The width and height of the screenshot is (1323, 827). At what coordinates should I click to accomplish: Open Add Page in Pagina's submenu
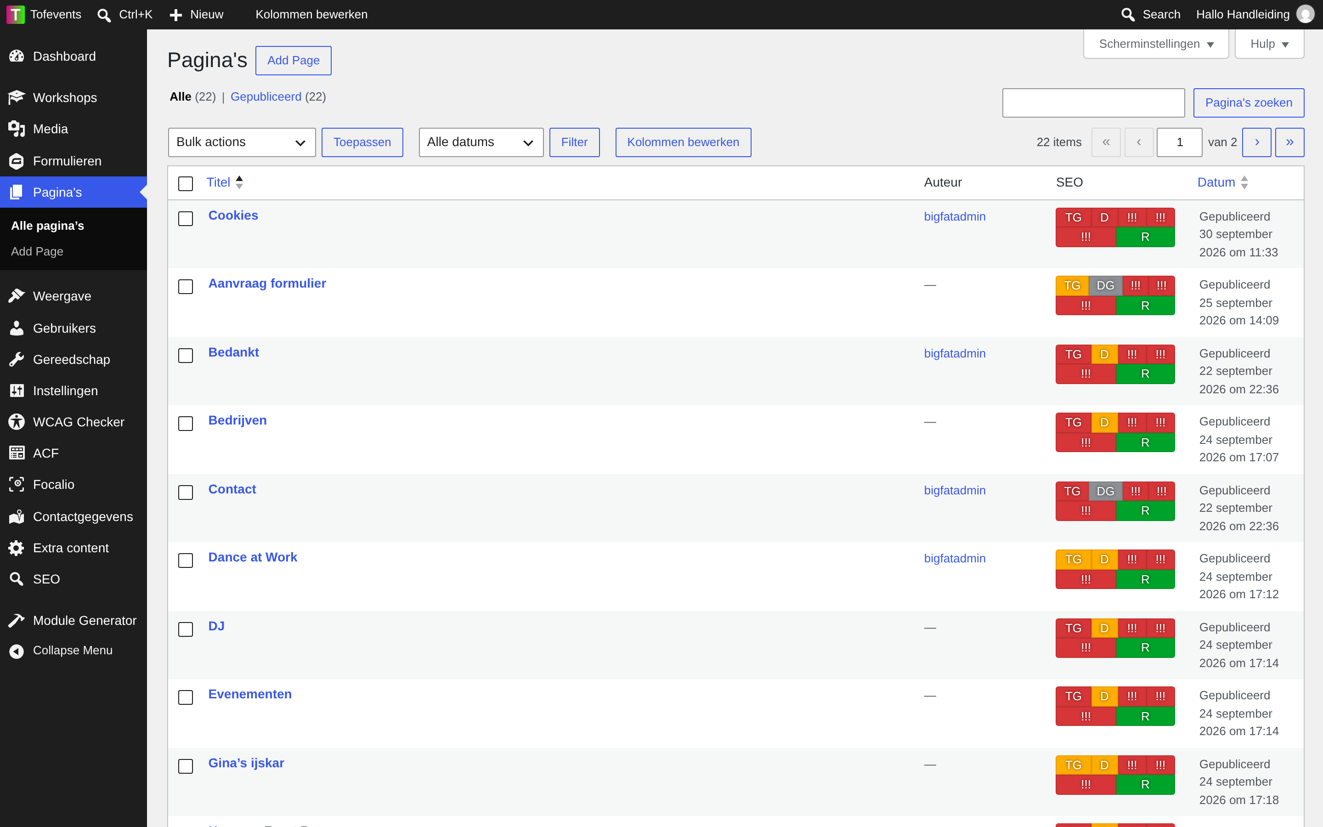pos(37,252)
